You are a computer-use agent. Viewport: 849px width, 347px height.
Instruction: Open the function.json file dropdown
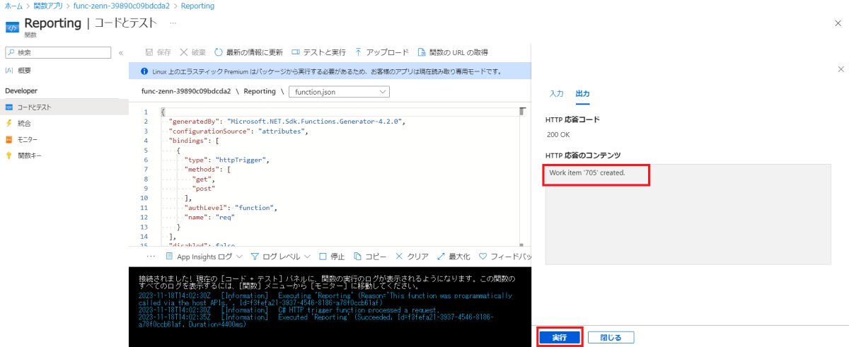click(x=339, y=91)
